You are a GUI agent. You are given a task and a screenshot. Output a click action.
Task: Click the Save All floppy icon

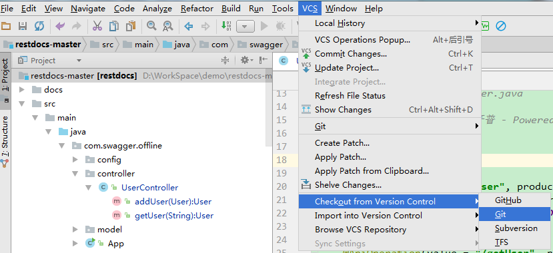23,26
